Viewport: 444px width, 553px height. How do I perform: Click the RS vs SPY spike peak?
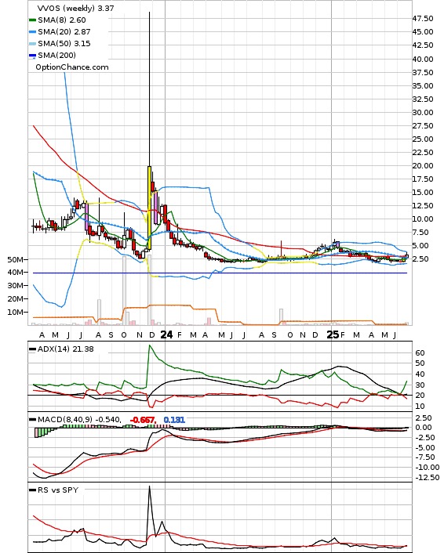coord(149,486)
